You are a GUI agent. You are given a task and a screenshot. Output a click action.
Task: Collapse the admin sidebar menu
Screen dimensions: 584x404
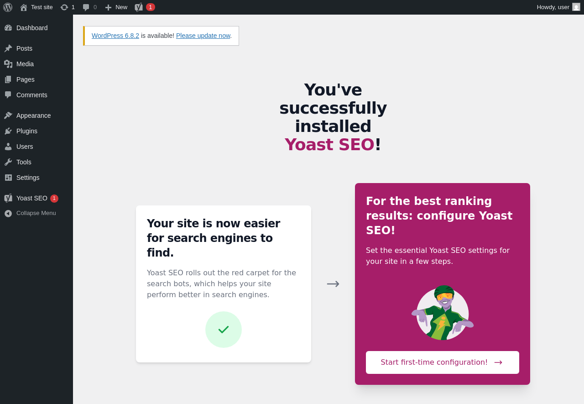36,213
